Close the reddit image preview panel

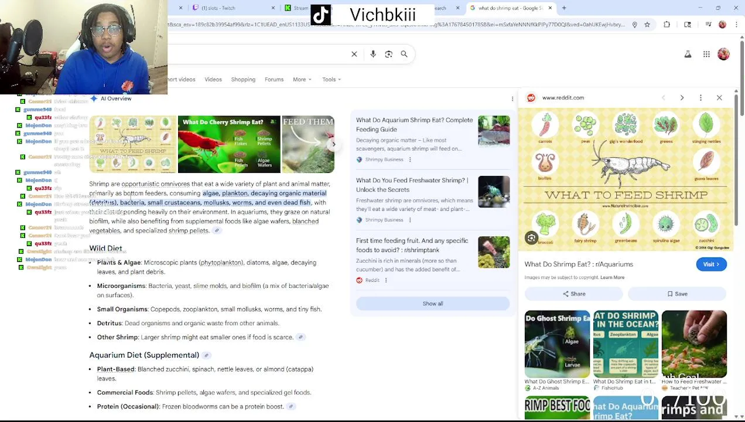click(719, 98)
